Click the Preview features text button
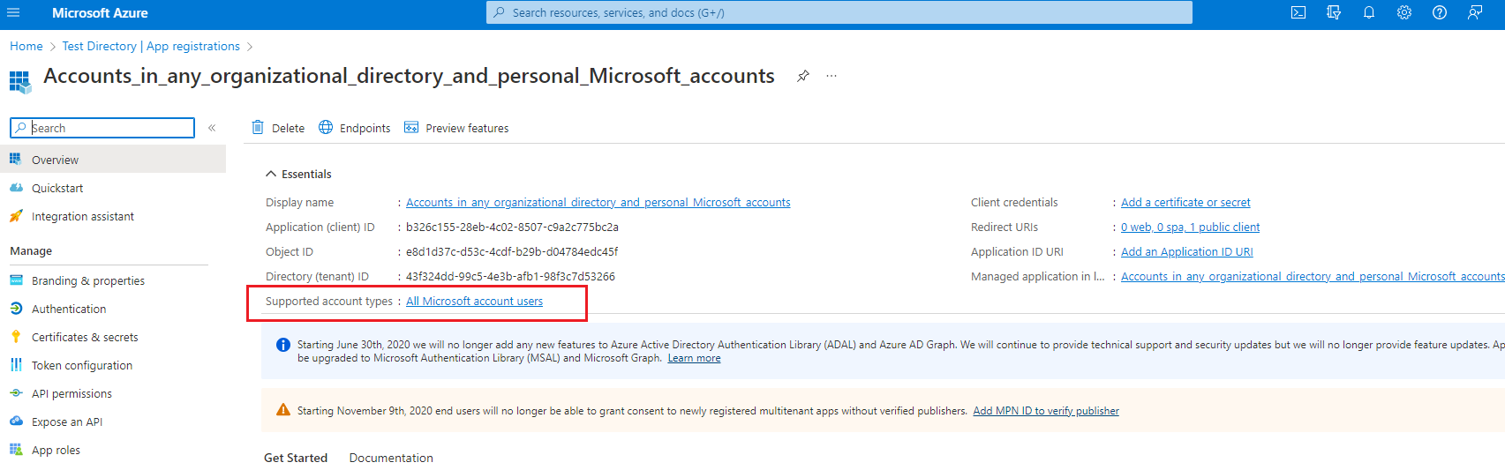1505x470 pixels. click(x=467, y=128)
